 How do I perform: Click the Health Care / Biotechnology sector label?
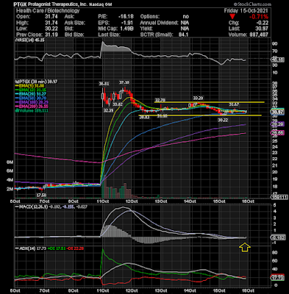pyautogui.click(x=48, y=10)
